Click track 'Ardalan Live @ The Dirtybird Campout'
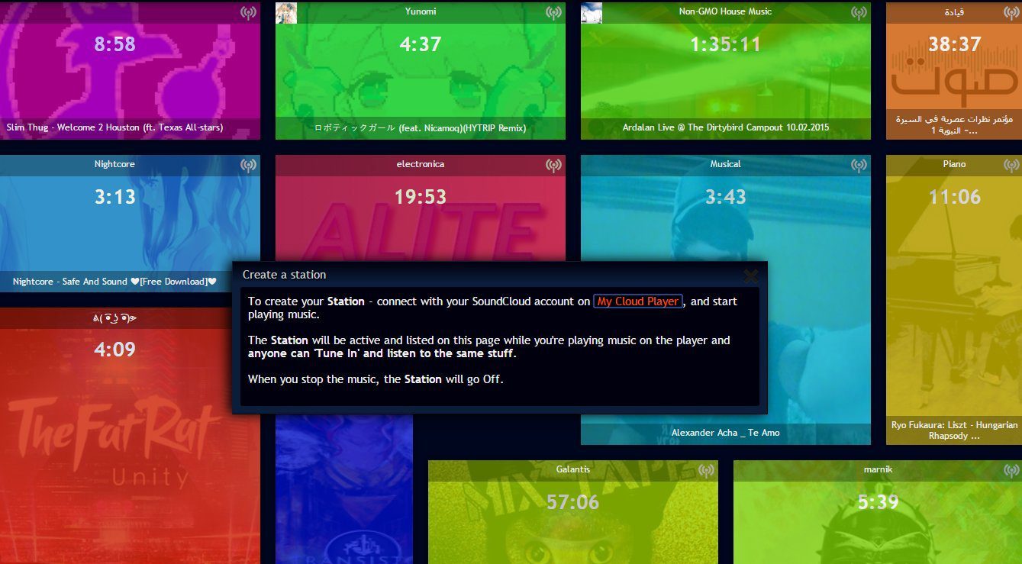The height and width of the screenshot is (564, 1022). [725, 127]
